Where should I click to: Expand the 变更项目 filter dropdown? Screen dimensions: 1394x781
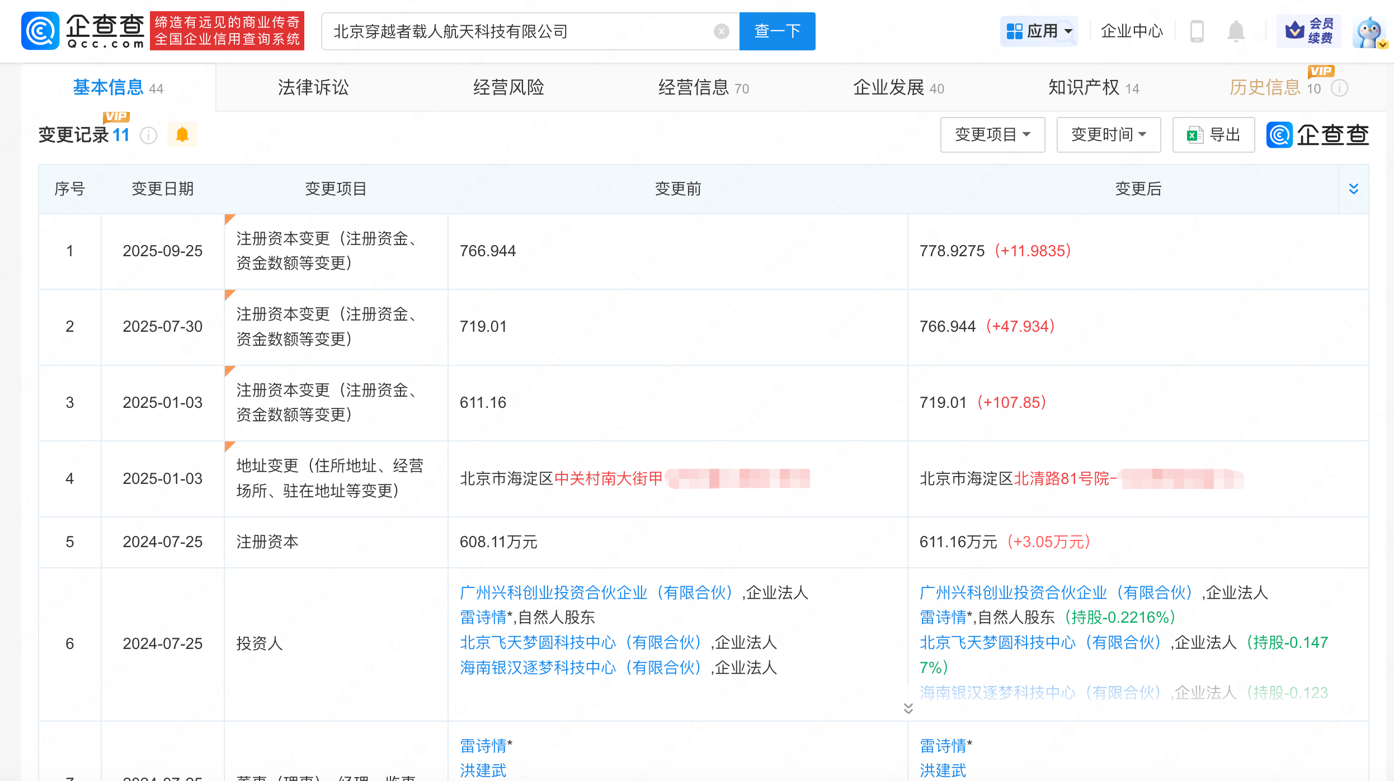(992, 135)
